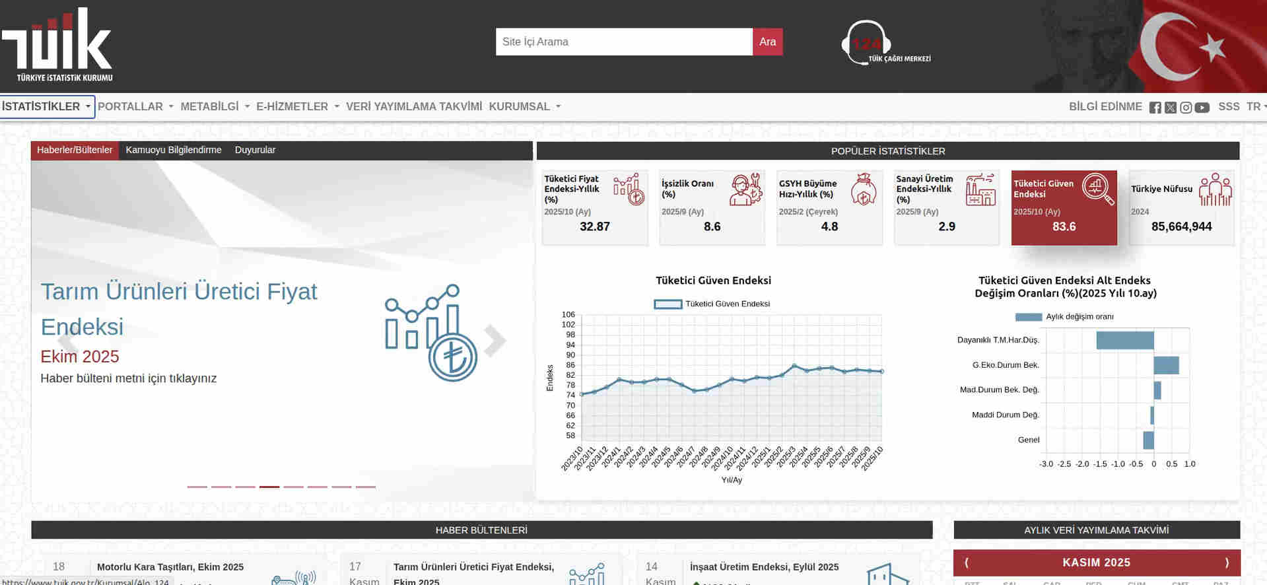Select the last slide indicator dash

click(x=366, y=487)
